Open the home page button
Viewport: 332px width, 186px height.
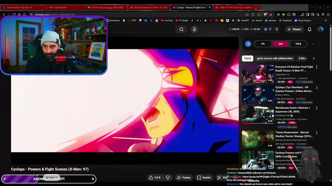coord(19,14)
